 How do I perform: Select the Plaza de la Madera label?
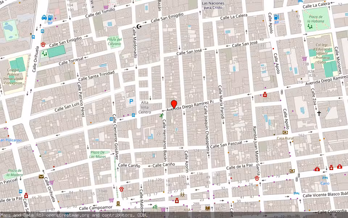click(14, 173)
